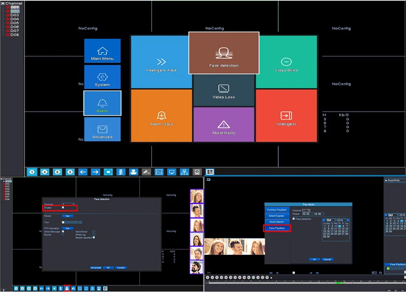Click OK in Play Mode dialog
The height and width of the screenshot is (293, 406).
click(x=314, y=259)
